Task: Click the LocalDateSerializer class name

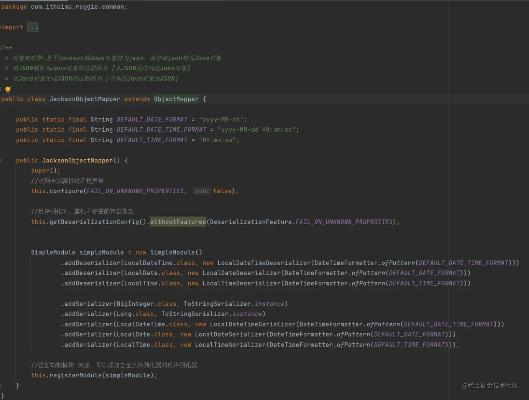Action: pos(230,334)
